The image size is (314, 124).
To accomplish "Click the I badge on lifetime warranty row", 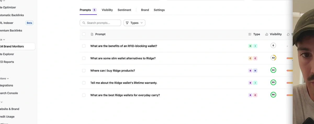I will (255, 83).
